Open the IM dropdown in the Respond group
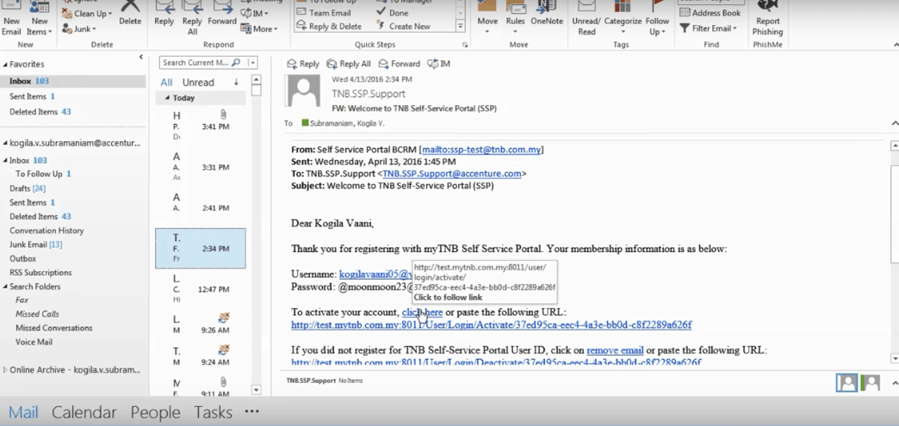Viewport: 899px width, 426px height. pos(255,13)
